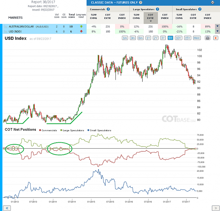Go to previous period with left arrows button
The height and width of the screenshot is (211, 220).
[7, 208]
